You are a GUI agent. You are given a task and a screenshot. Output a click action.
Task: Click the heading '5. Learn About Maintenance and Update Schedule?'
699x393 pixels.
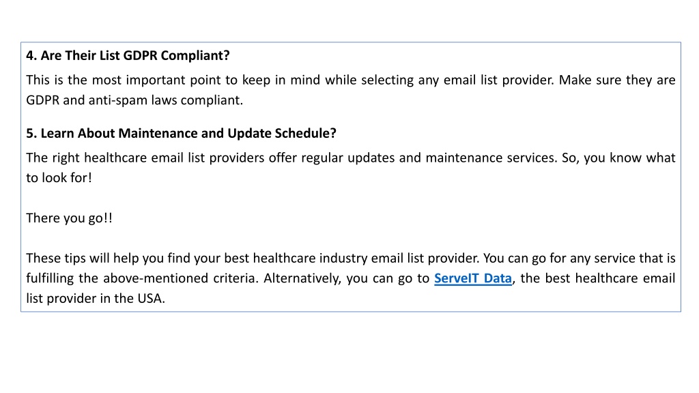tap(181, 133)
